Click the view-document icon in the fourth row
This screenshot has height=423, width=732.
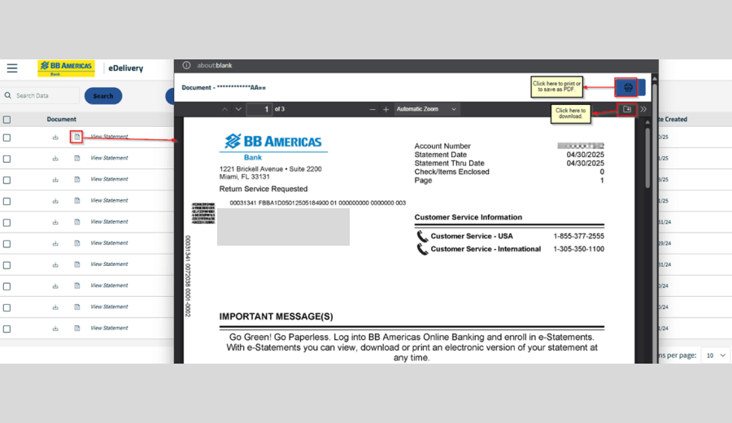pos(77,201)
